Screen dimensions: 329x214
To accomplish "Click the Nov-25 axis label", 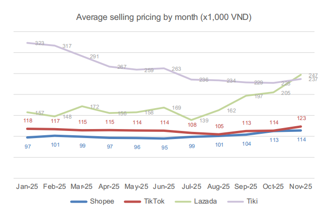I will coord(300,187).
